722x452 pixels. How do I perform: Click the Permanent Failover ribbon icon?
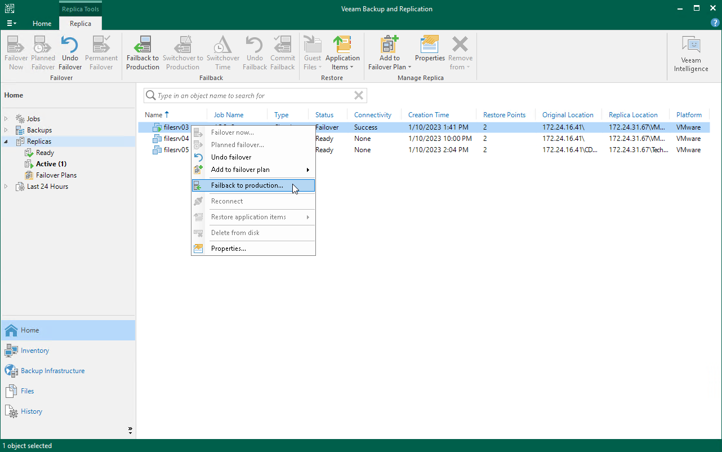(101, 53)
